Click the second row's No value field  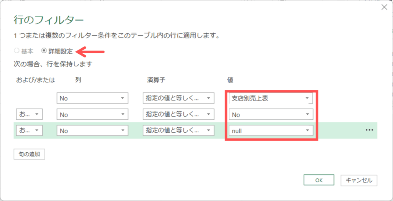click(x=266, y=115)
